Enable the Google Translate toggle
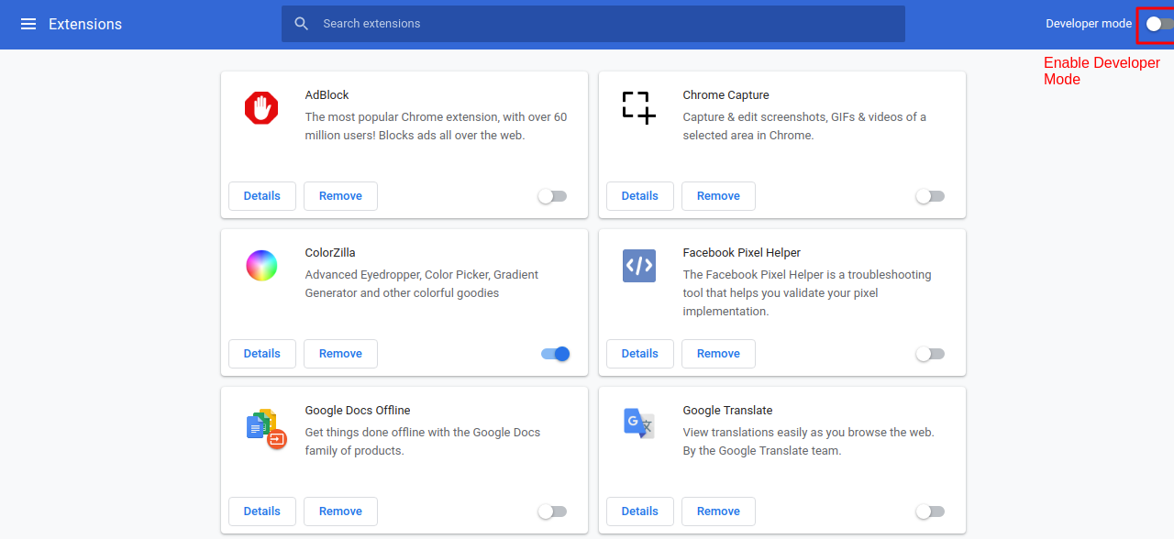This screenshot has height=539, width=1174. pyautogui.click(x=930, y=511)
